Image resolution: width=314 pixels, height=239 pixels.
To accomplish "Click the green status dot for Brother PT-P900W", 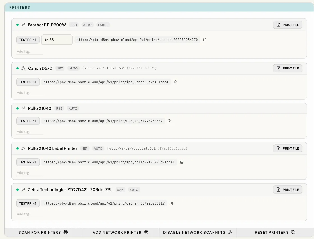I will pyautogui.click(x=17, y=25).
